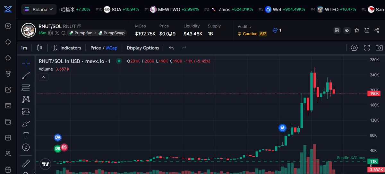Click the M marker on the chart
Image resolution: width=385 pixels, height=174 pixels.
[x=282, y=128]
